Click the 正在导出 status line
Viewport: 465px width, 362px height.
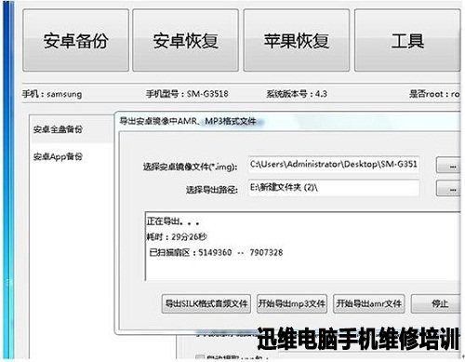point(173,221)
